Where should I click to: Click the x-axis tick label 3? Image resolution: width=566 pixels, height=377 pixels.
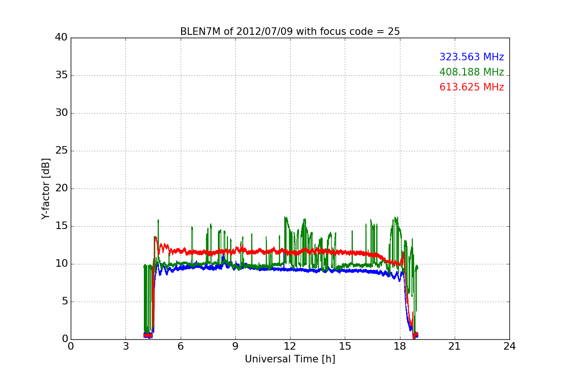[125, 346]
